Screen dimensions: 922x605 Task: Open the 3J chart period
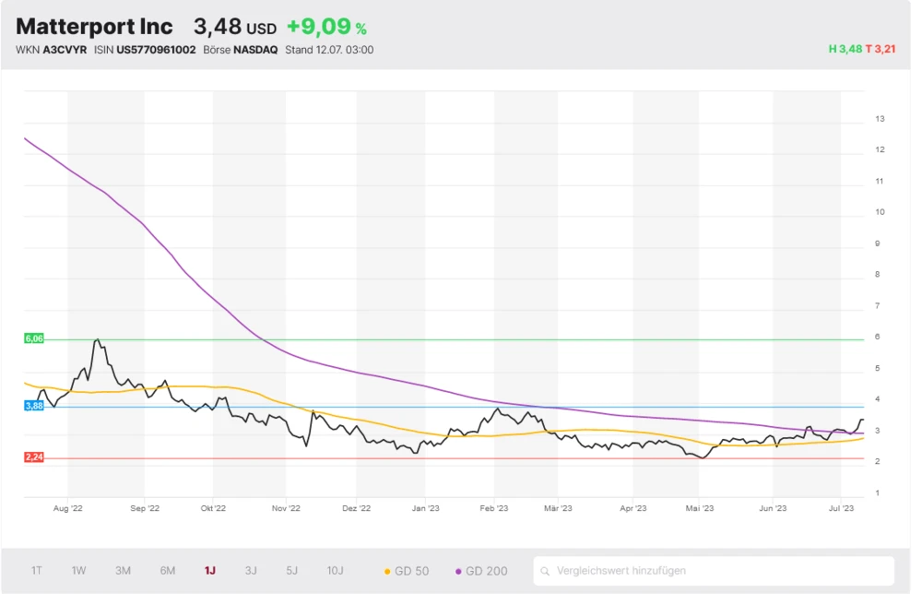[251, 571]
